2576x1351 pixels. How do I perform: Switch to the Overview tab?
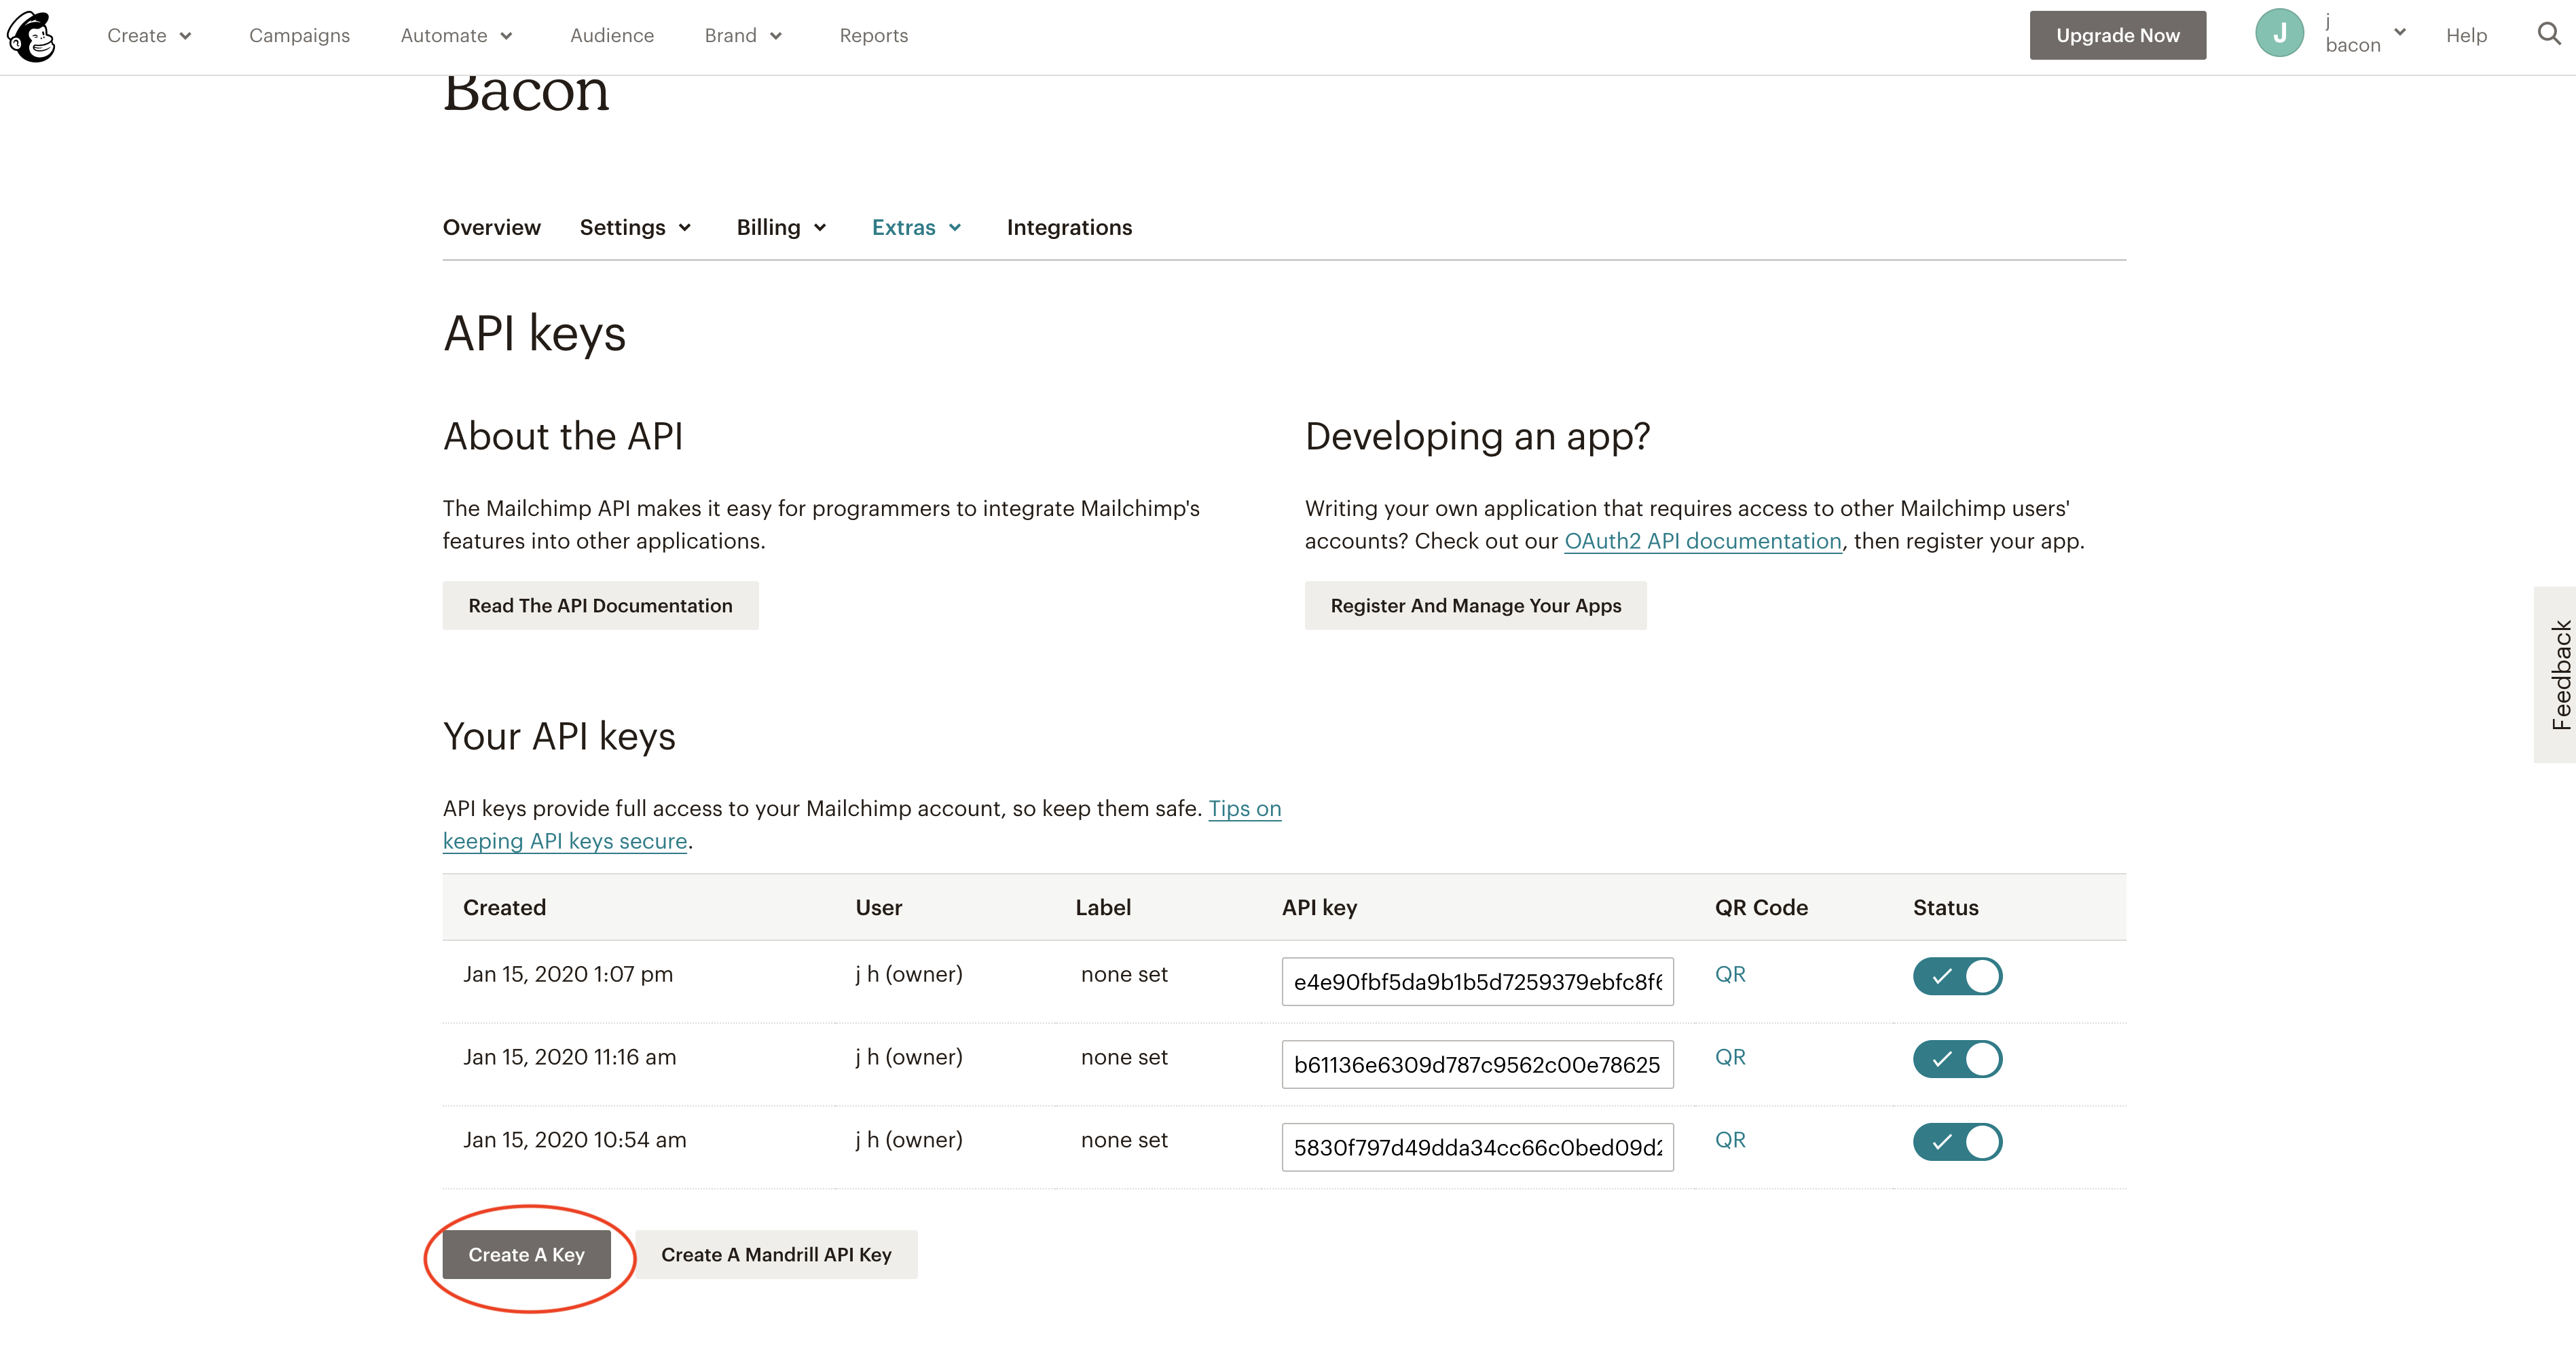pyautogui.click(x=491, y=227)
